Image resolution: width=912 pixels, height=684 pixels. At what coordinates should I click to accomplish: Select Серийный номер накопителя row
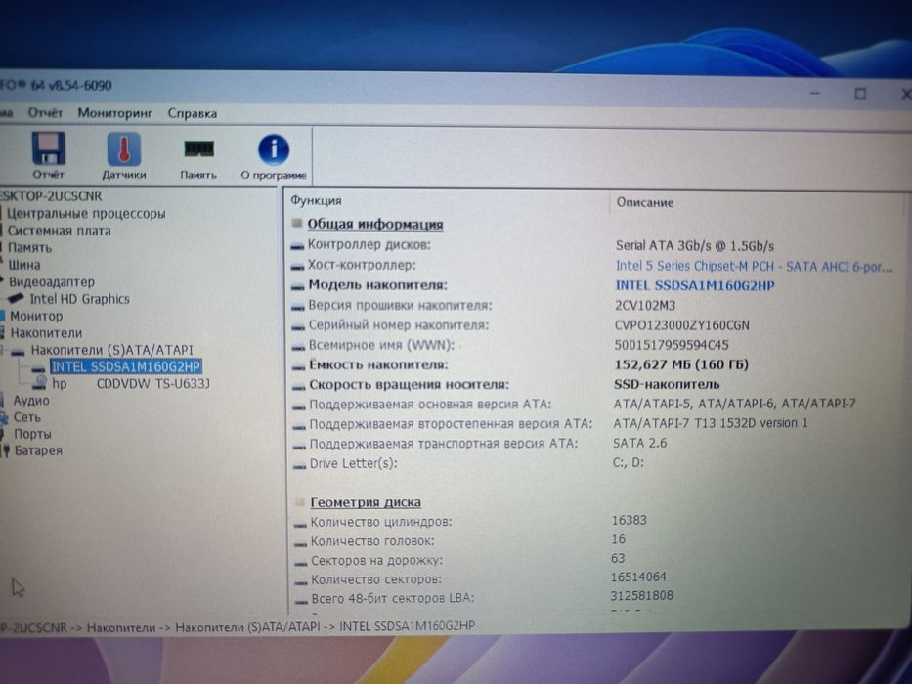pos(399,325)
